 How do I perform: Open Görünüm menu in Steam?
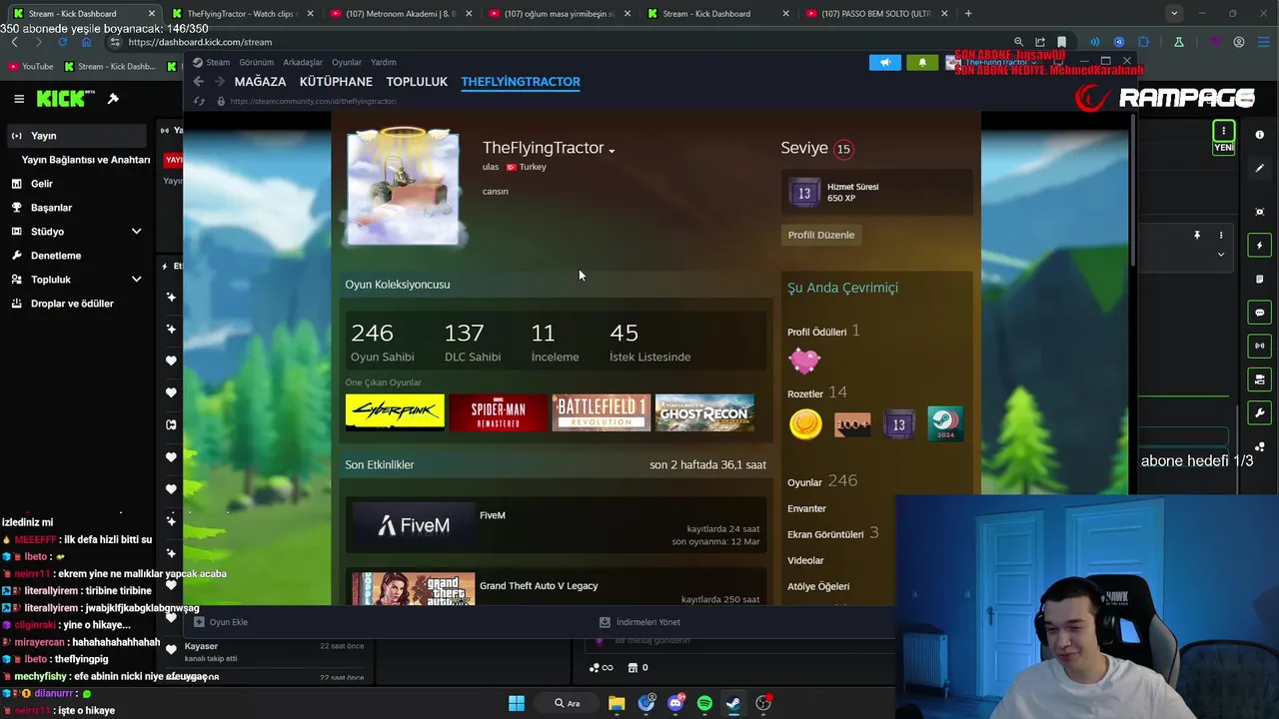[257, 62]
